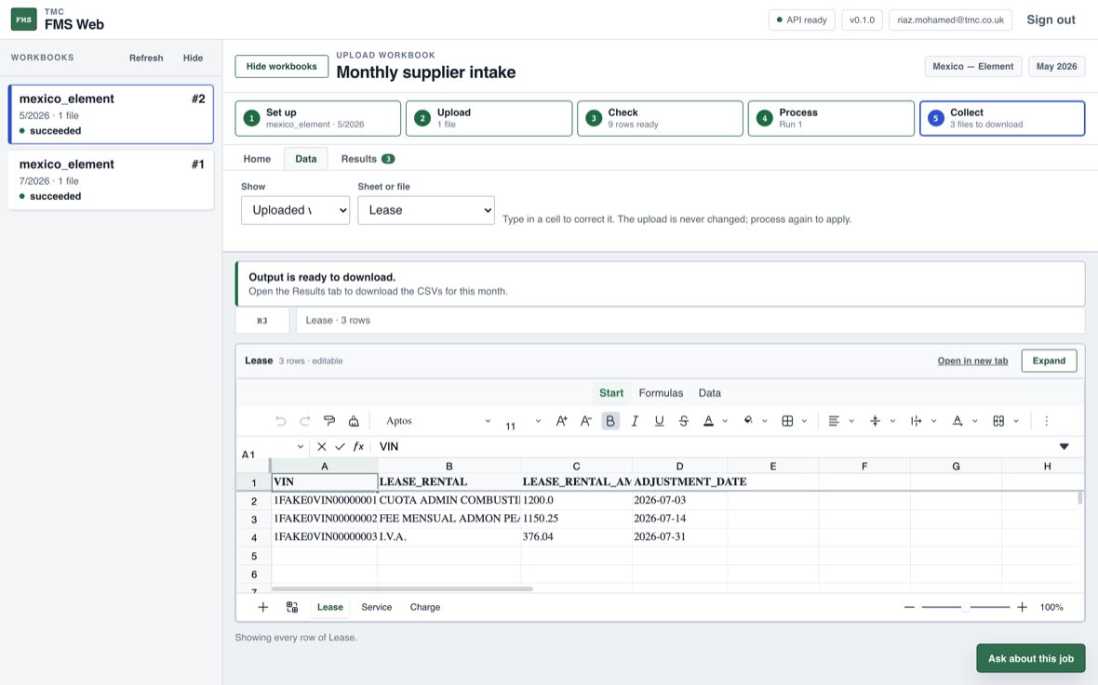Click Hide in workbooks sidebar
The height and width of the screenshot is (685, 1098).
pyautogui.click(x=193, y=58)
